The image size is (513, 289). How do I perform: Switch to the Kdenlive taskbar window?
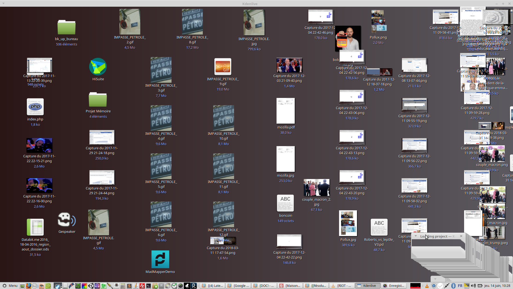click(367, 286)
